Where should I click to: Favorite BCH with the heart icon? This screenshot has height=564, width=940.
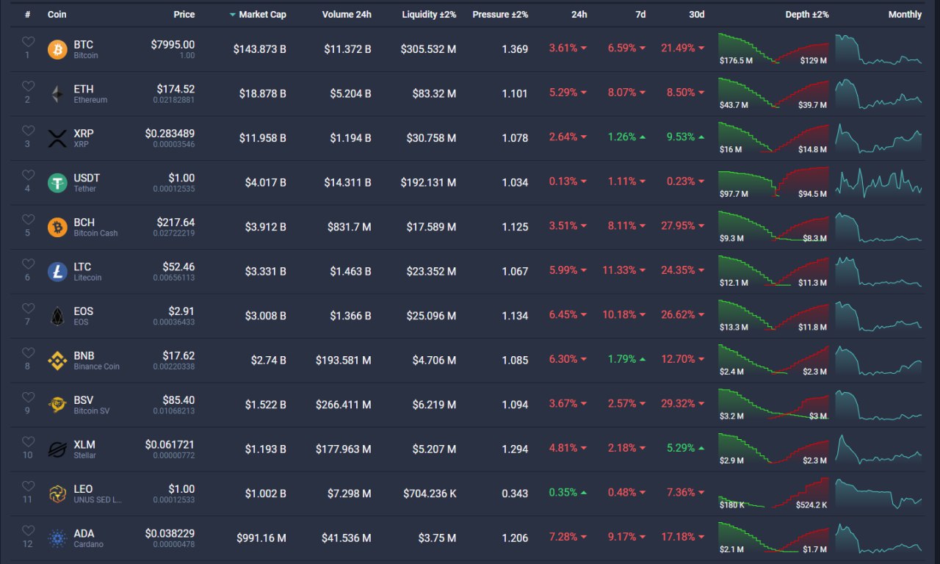pos(28,220)
